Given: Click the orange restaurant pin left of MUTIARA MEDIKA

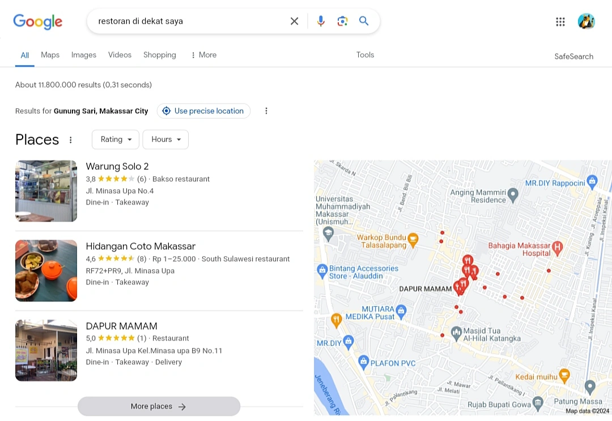Looking at the screenshot, I should coord(336,320).
